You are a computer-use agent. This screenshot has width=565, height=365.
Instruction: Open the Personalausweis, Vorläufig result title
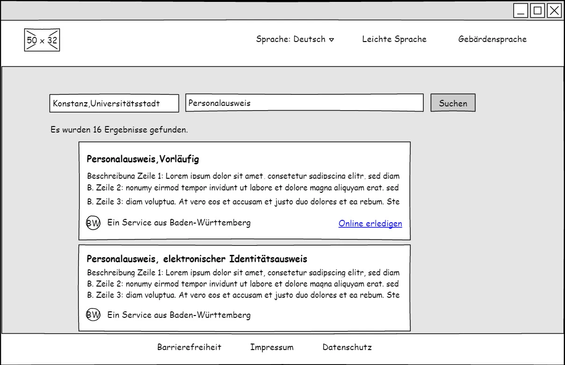coord(143,160)
